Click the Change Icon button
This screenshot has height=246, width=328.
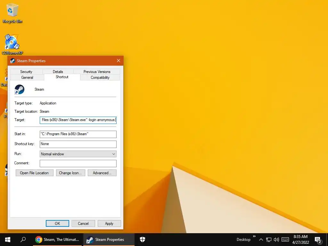(70, 173)
